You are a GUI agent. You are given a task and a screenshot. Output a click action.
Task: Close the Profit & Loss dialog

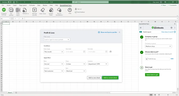(119, 32)
